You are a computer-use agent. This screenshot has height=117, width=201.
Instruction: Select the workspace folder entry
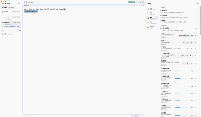pyautogui.click(x=11, y=18)
